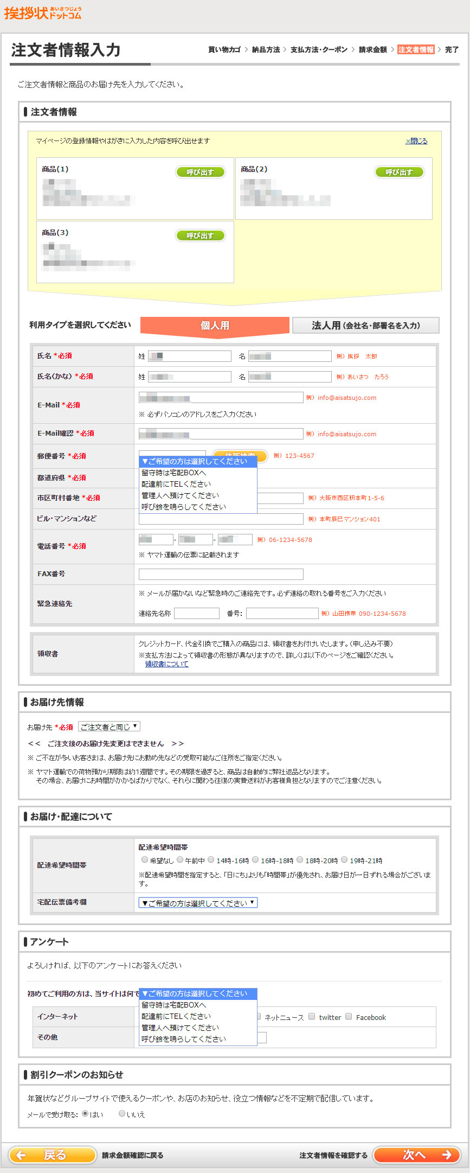Go to the 買い物カゴ step
The height and width of the screenshot is (1173, 470).
click(224, 49)
